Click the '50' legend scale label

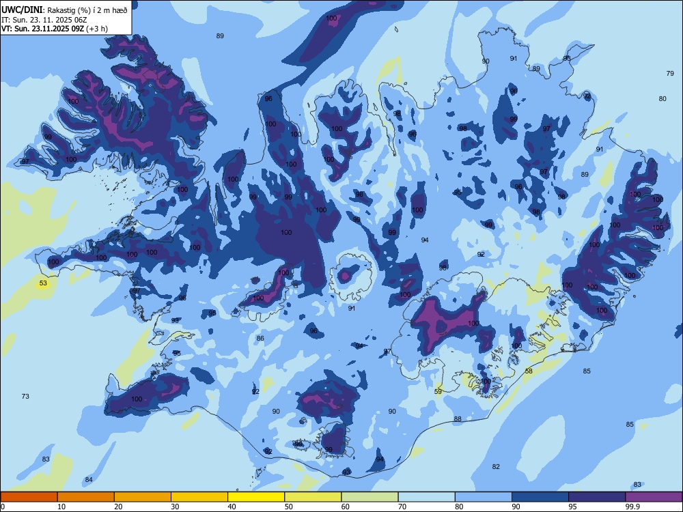pyautogui.click(x=288, y=507)
